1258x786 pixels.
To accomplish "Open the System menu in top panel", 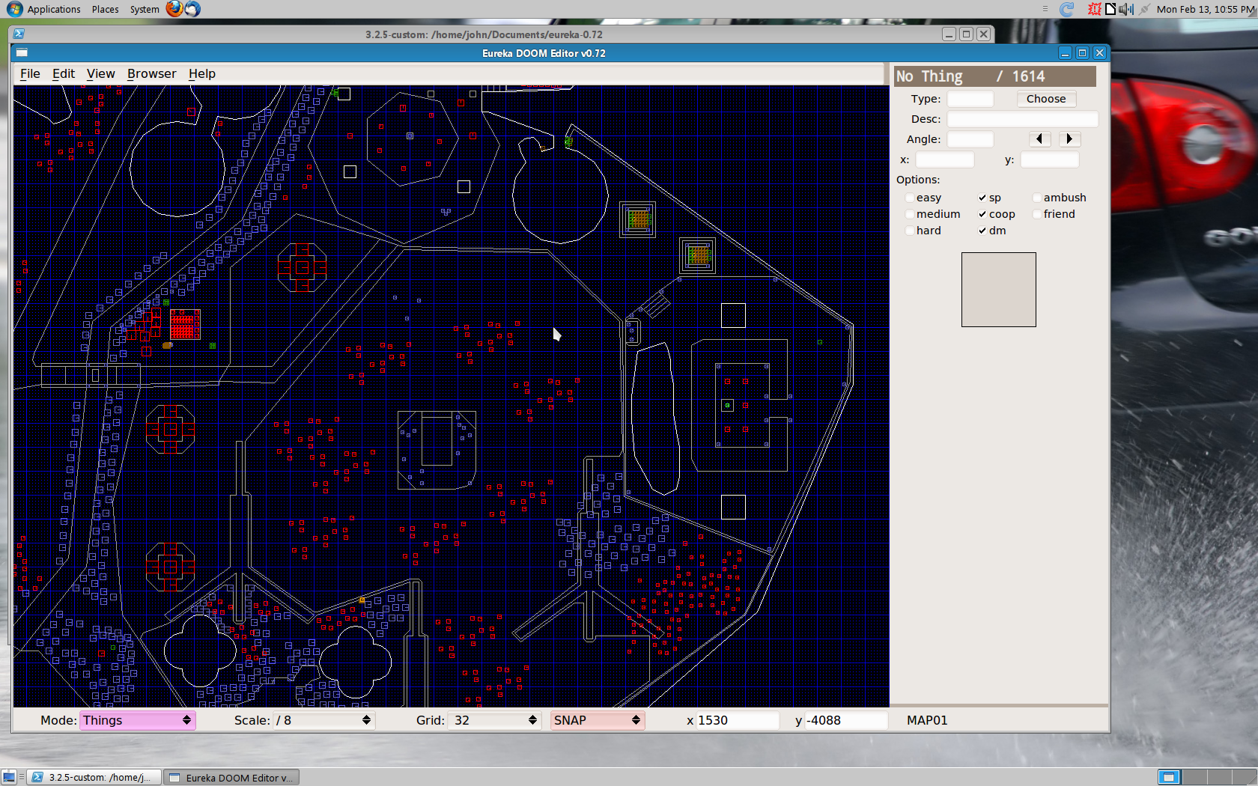I will point(145,9).
